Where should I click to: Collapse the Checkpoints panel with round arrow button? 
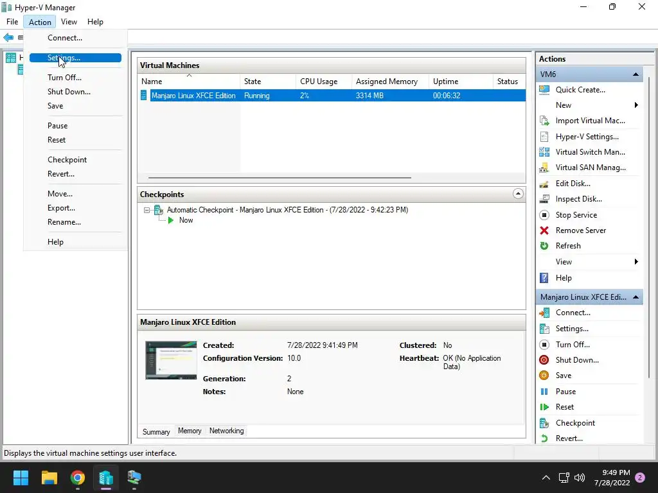point(518,194)
